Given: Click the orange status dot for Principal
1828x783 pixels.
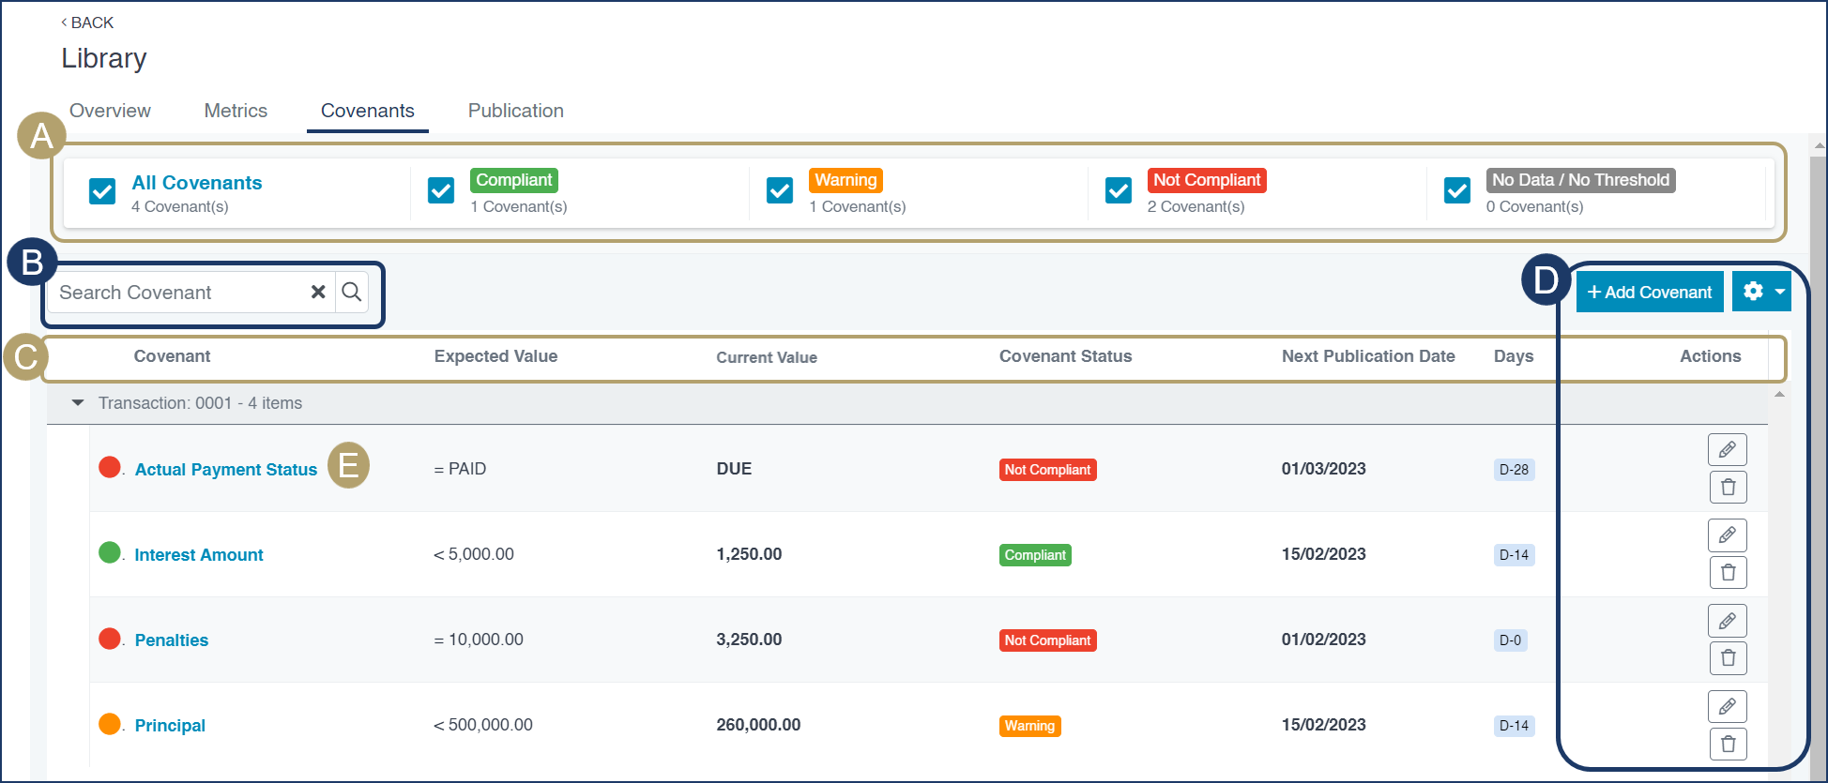Looking at the screenshot, I should [110, 724].
